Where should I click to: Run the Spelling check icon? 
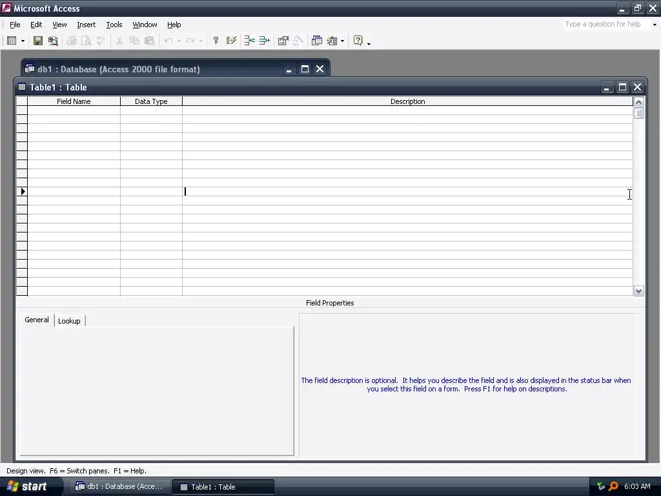point(101,41)
